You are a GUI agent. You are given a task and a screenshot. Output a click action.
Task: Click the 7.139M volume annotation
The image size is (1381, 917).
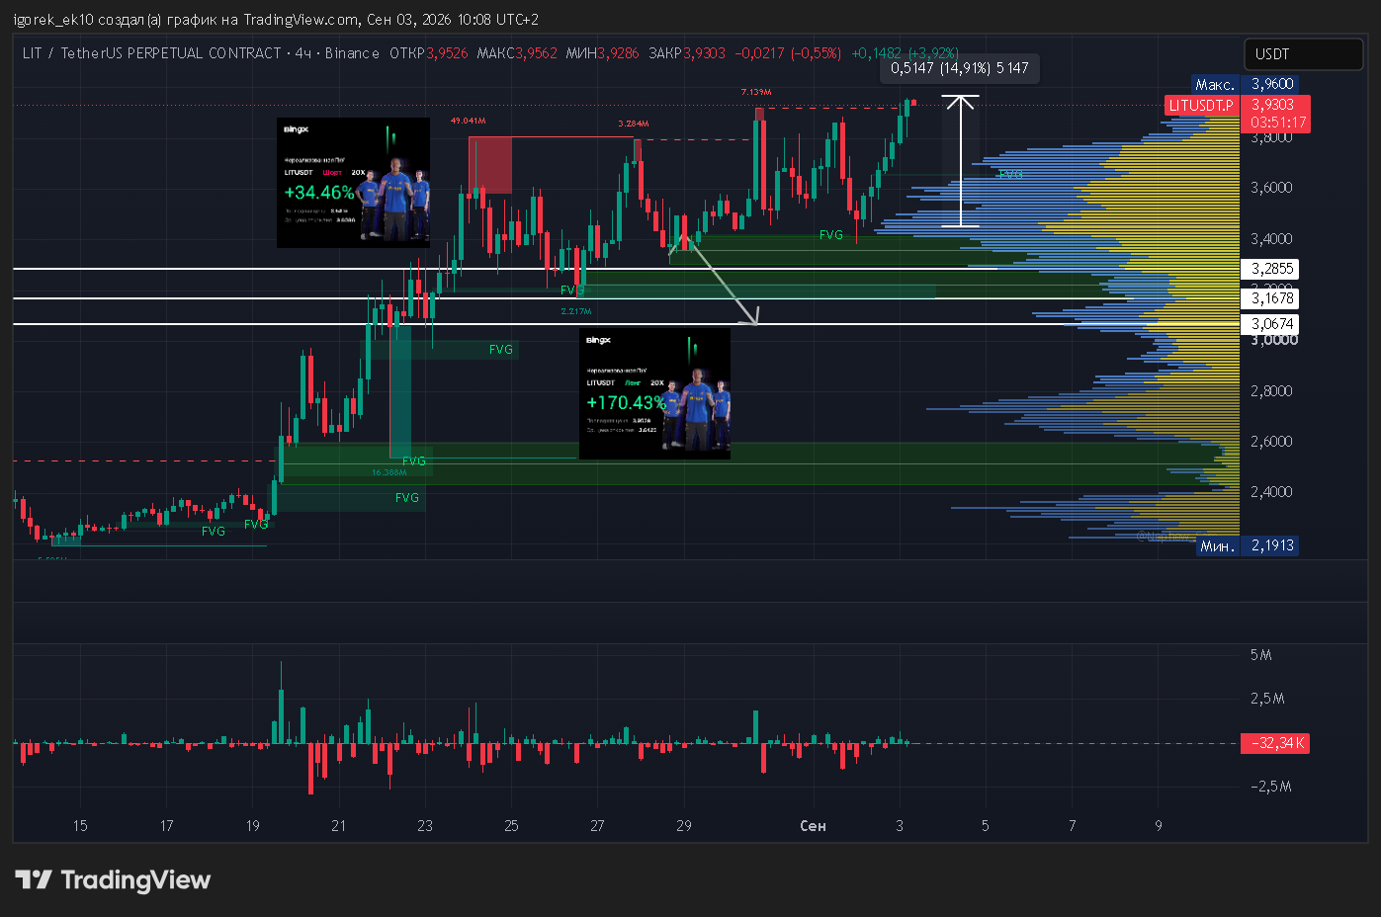(756, 92)
